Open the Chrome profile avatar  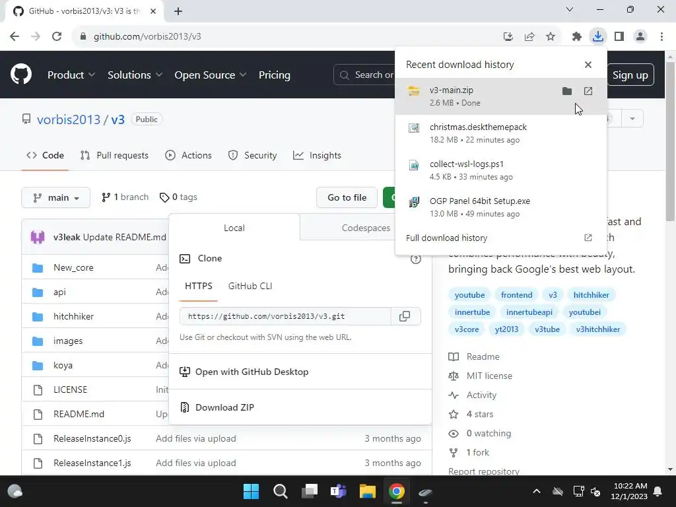click(640, 36)
